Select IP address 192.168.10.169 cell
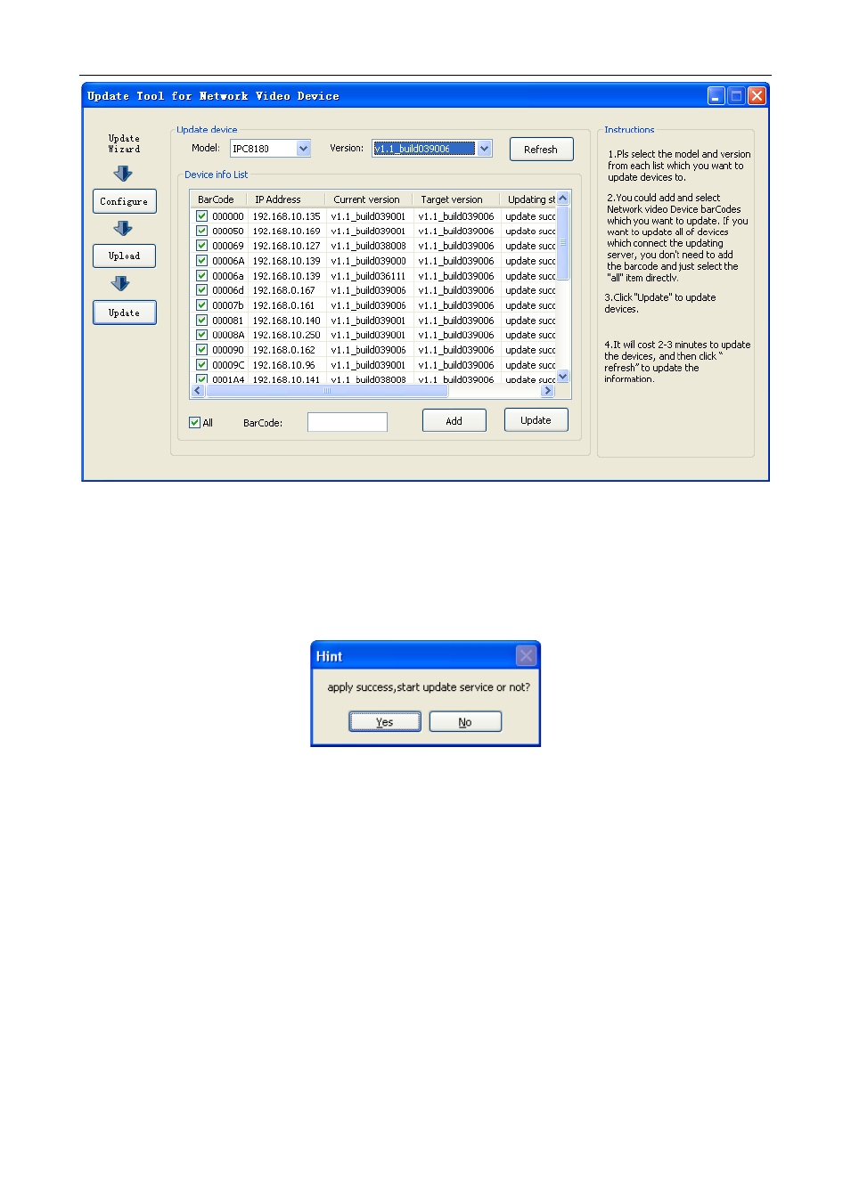851x1202 pixels. pyautogui.click(x=287, y=231)
